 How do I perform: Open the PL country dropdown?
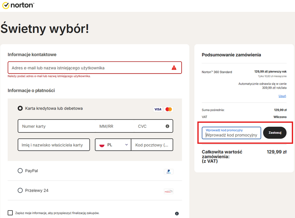pyautogui.click(x=113, y=145)
